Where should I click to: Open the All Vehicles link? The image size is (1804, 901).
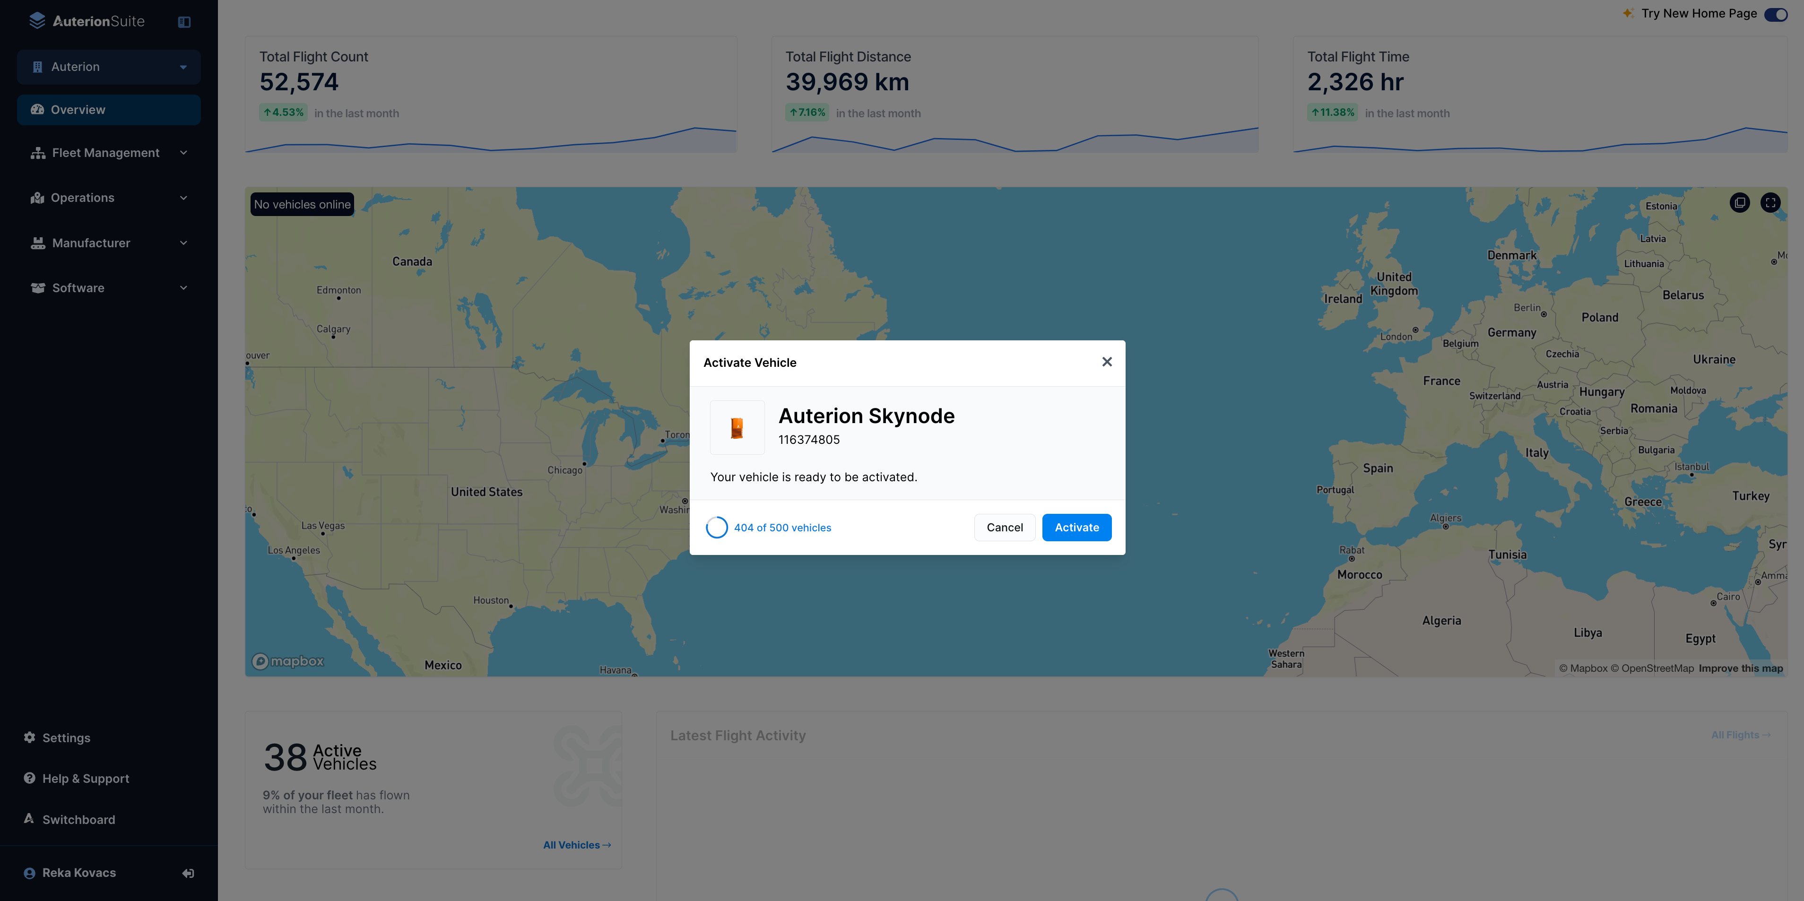pos(576,845)
